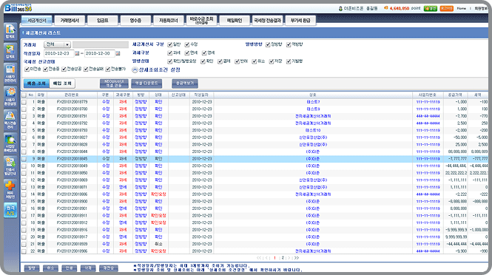This screenshot has height=275, width=492.
Task: Open the 집계표 sidebar icon
Action: coord(10,51)
